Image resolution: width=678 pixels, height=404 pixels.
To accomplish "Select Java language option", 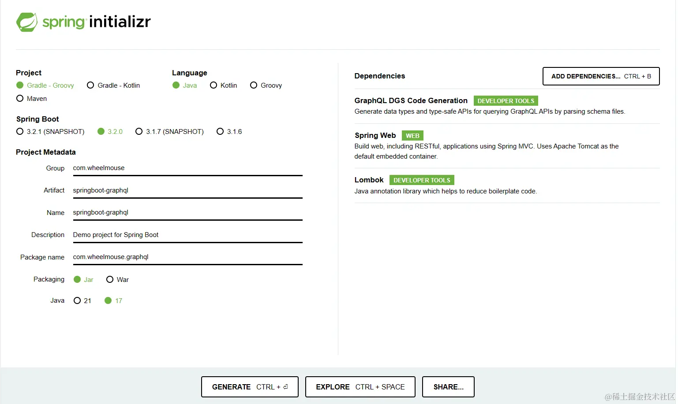I will [x=185, y=85].
